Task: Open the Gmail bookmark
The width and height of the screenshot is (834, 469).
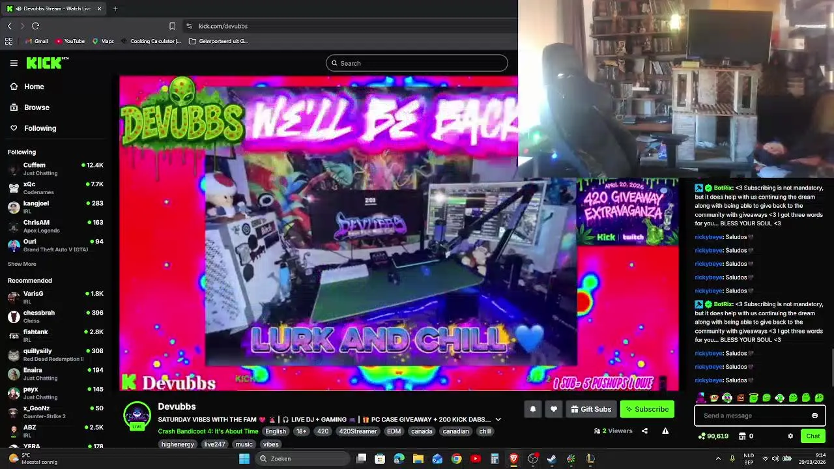Action: coord(36,41)
